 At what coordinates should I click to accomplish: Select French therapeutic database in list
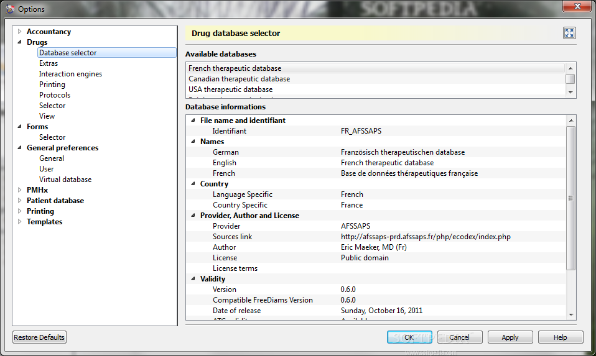coord(376,68)
